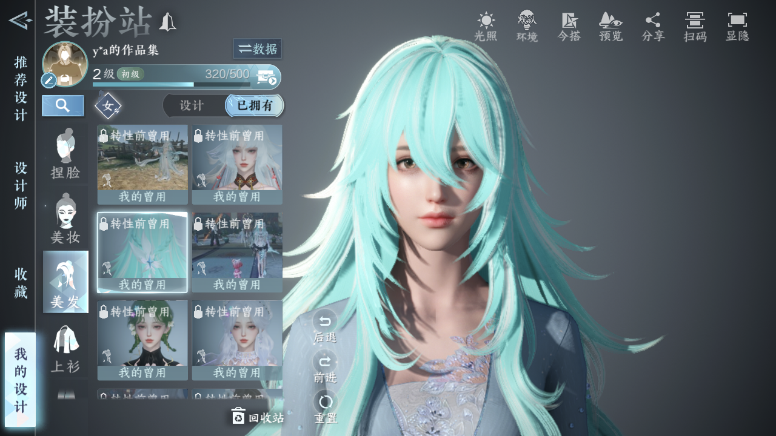This screenshot has height=436, width=776.
Task: Click lock icon on white-haired red collar card
Action: 198,136
